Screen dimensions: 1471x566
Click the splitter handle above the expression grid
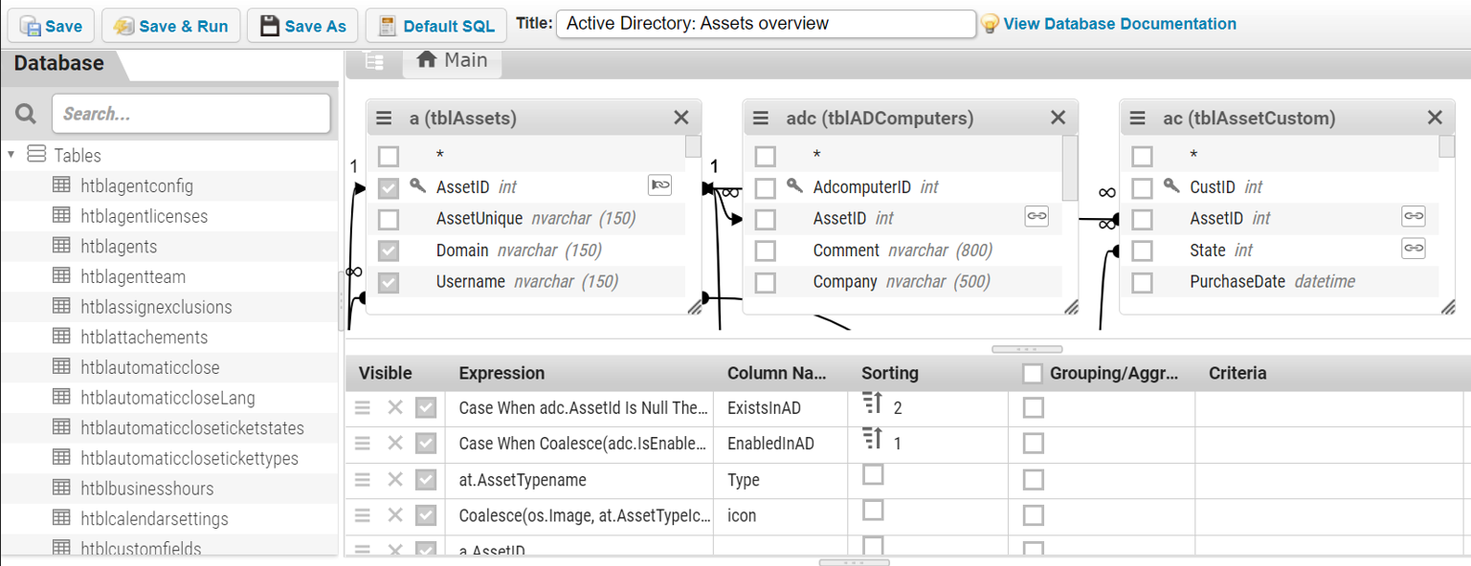coord(1027,349)
